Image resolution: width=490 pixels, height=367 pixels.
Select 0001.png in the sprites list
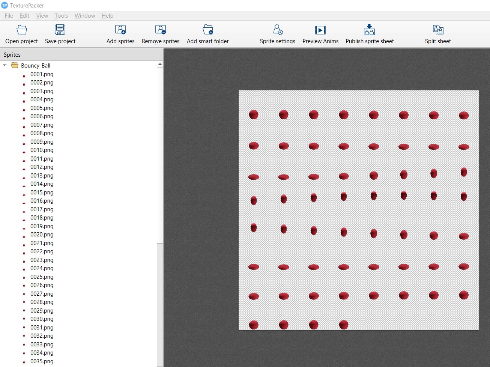[x=42, y=74]
